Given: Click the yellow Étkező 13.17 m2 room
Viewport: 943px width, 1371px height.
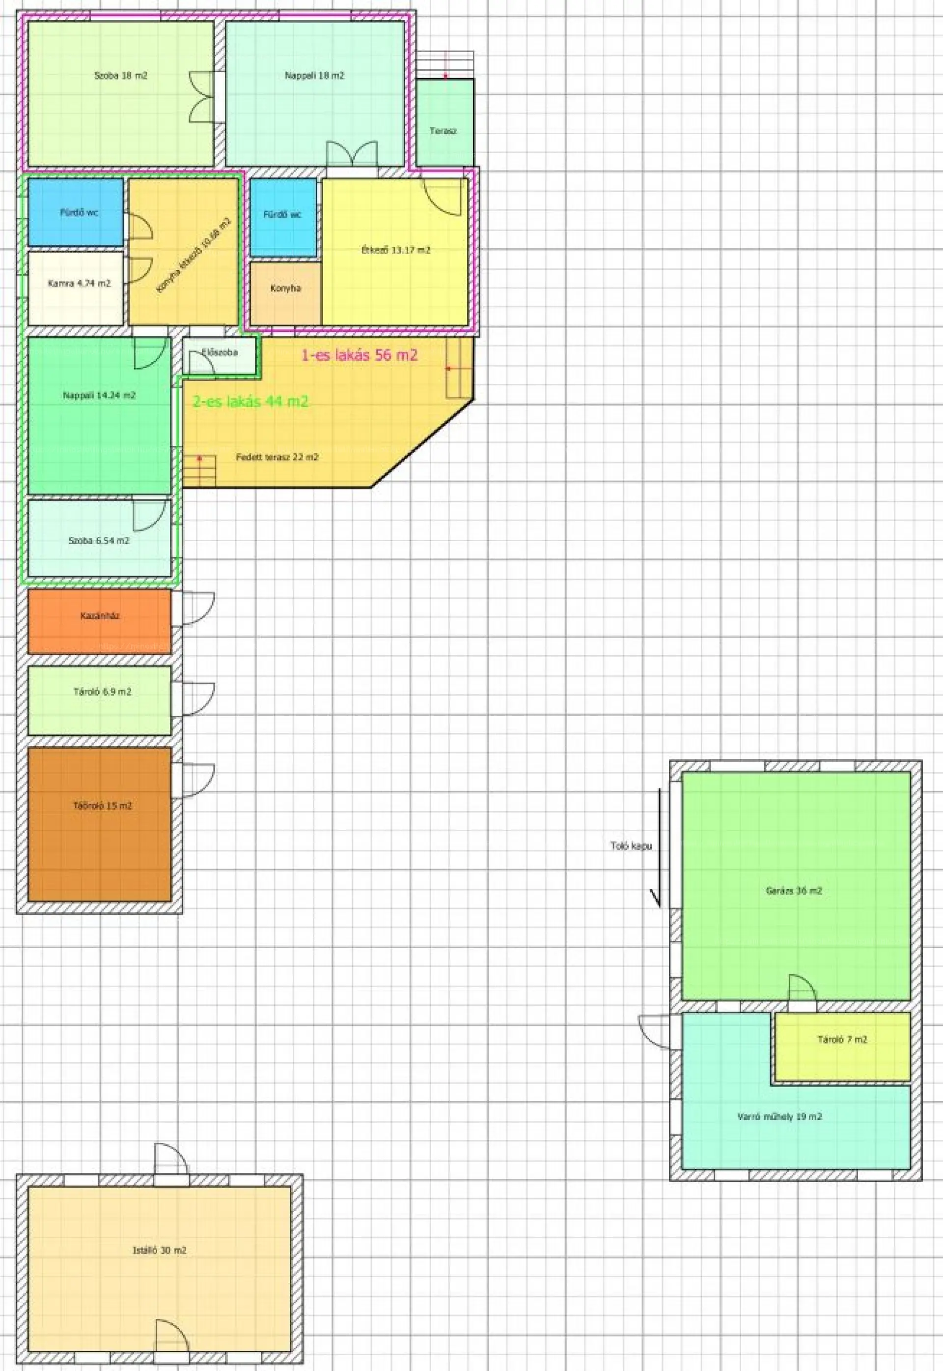Looking at the screenshot, I should tap(395, 251).
